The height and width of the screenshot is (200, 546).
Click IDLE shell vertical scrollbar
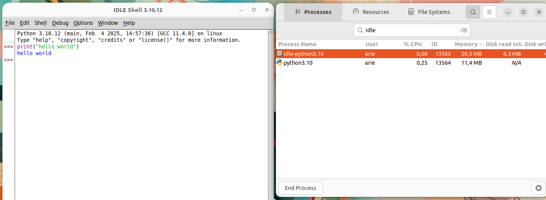click(270, 115)
